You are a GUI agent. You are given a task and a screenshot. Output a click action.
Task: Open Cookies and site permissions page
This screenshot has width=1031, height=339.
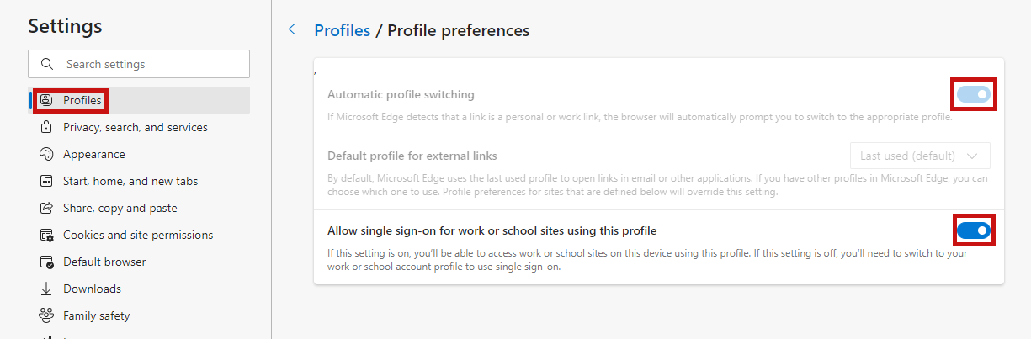pyautogui.click(x=138, y=236)
